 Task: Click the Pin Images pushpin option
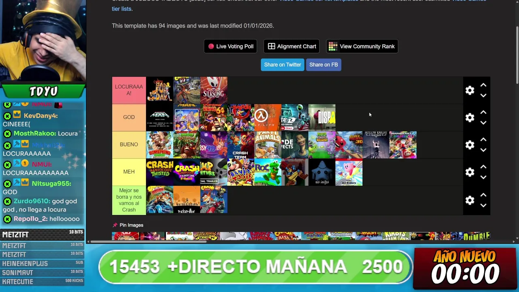[128, 225]
